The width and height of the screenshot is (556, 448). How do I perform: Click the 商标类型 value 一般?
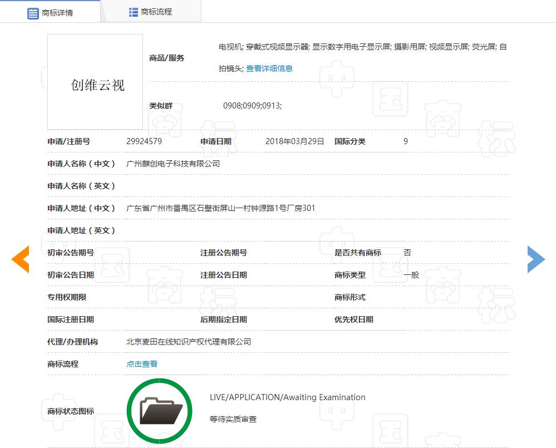pyautogui.click(x=411, y=275)
